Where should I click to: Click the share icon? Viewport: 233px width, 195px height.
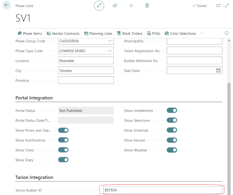115,5
